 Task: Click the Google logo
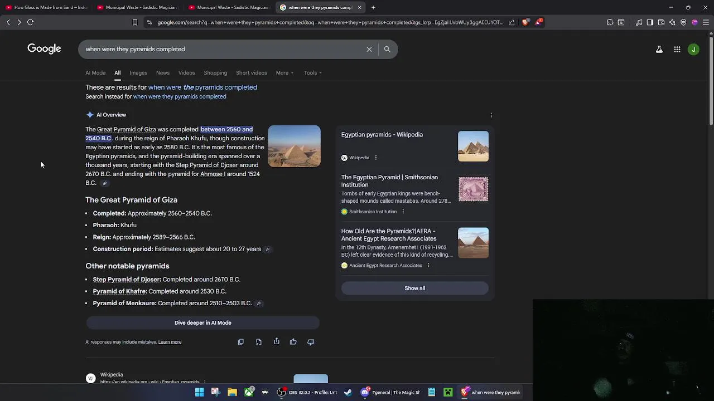[44, 49]
